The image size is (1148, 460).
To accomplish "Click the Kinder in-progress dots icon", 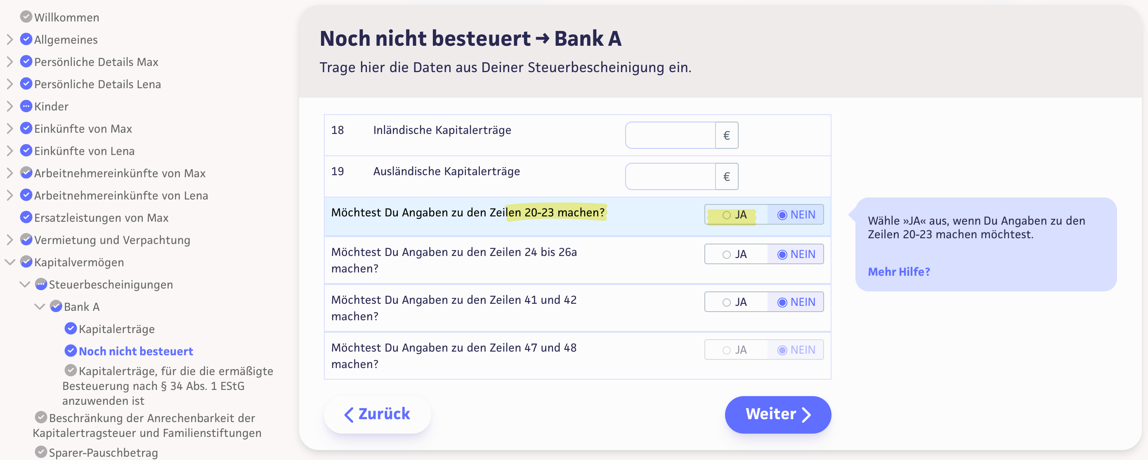I will click(x=26, y=106).
